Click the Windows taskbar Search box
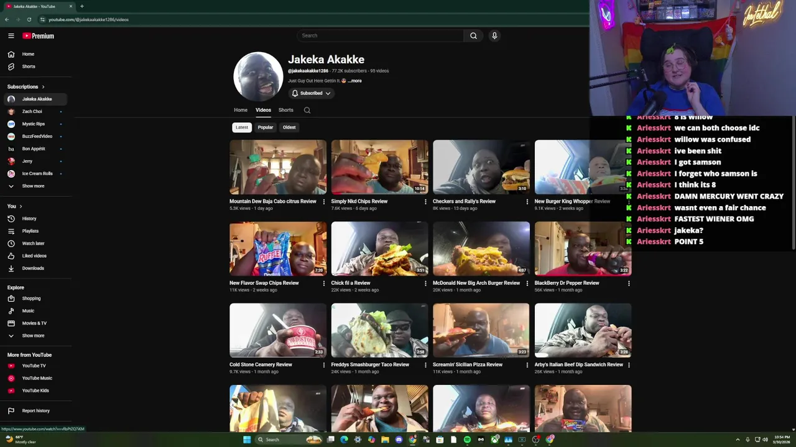The width and height of the screenshot is (796, 447). 289,440
